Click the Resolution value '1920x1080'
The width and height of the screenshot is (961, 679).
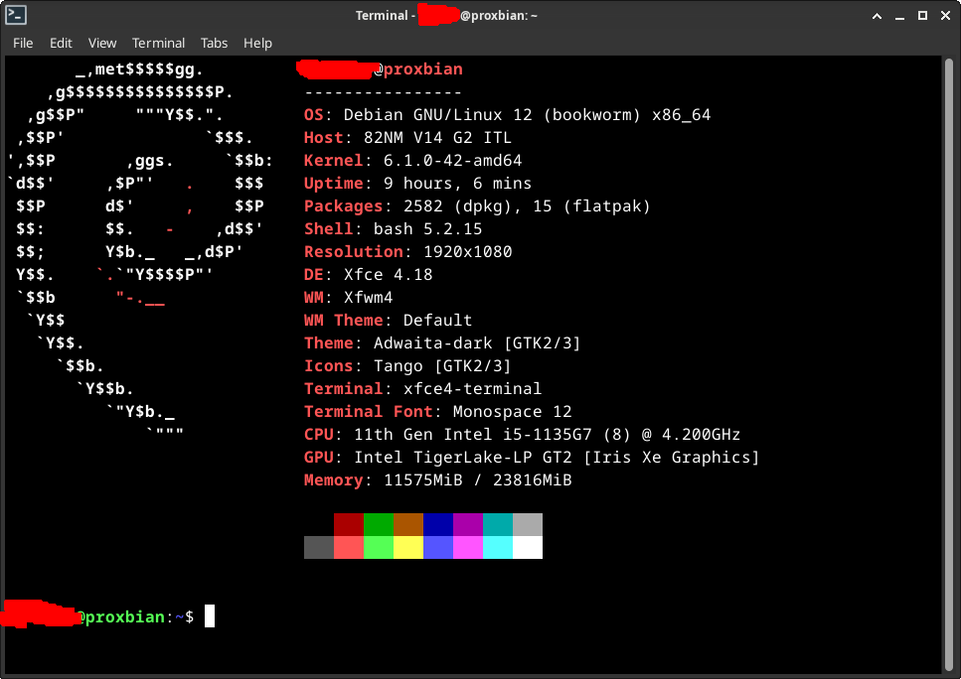pyautogui.click(x=468, y=251)
